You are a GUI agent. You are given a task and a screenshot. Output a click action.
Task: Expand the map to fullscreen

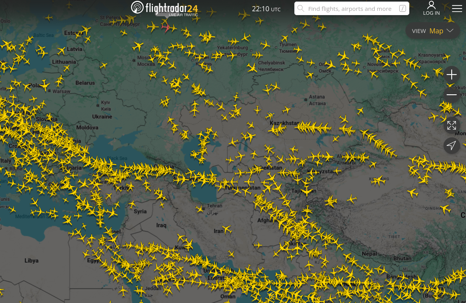[x=452, y=126]
